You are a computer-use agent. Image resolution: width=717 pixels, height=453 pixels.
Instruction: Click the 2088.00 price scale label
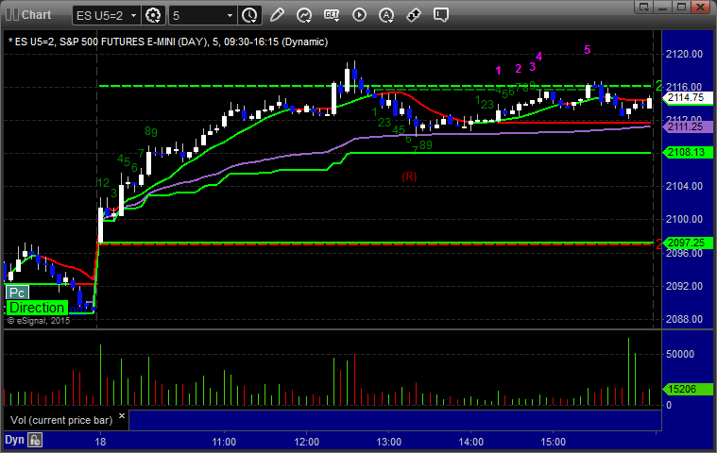tap(684, 319)
